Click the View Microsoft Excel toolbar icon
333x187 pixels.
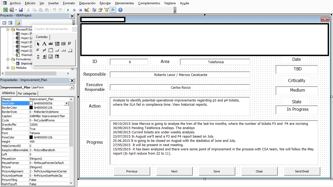tap(5, 10)
